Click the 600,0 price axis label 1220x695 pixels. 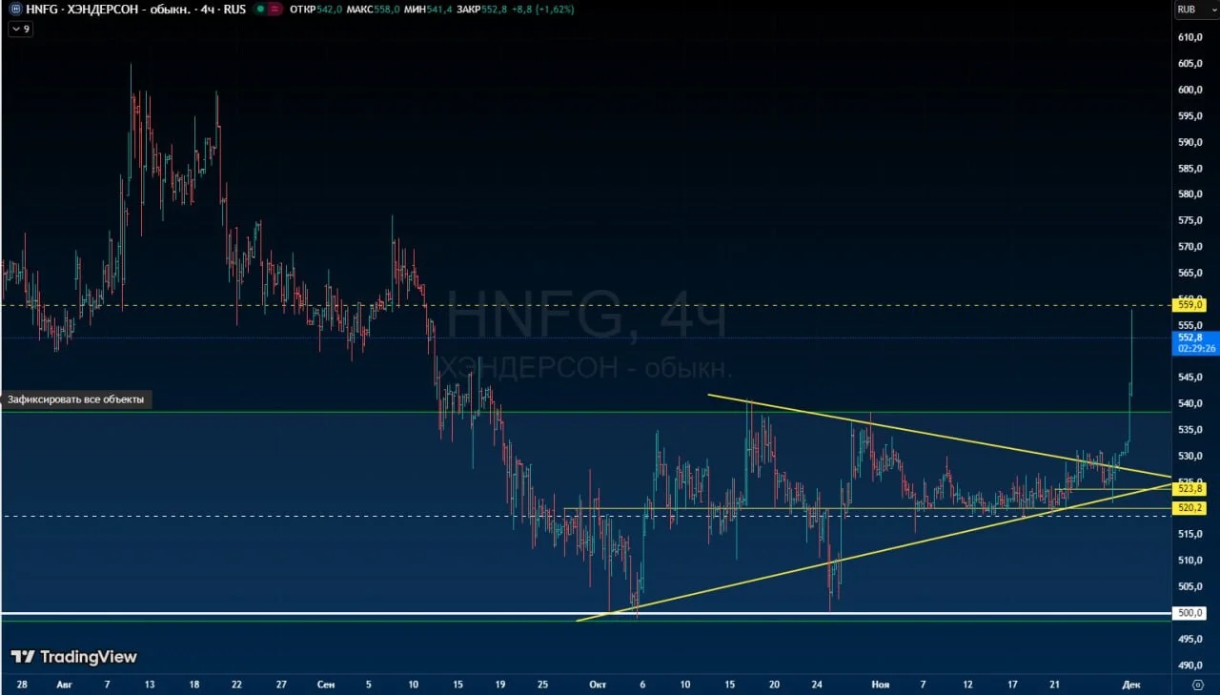point(1190,90)
